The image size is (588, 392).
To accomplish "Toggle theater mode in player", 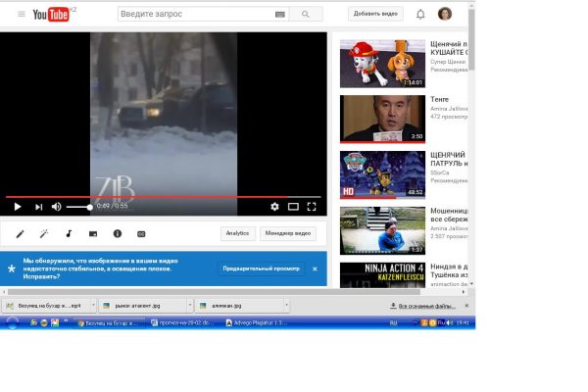I will tap(293, 207).
